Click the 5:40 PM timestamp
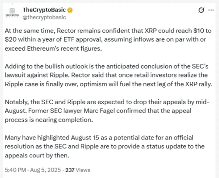 tap(15, 170)
